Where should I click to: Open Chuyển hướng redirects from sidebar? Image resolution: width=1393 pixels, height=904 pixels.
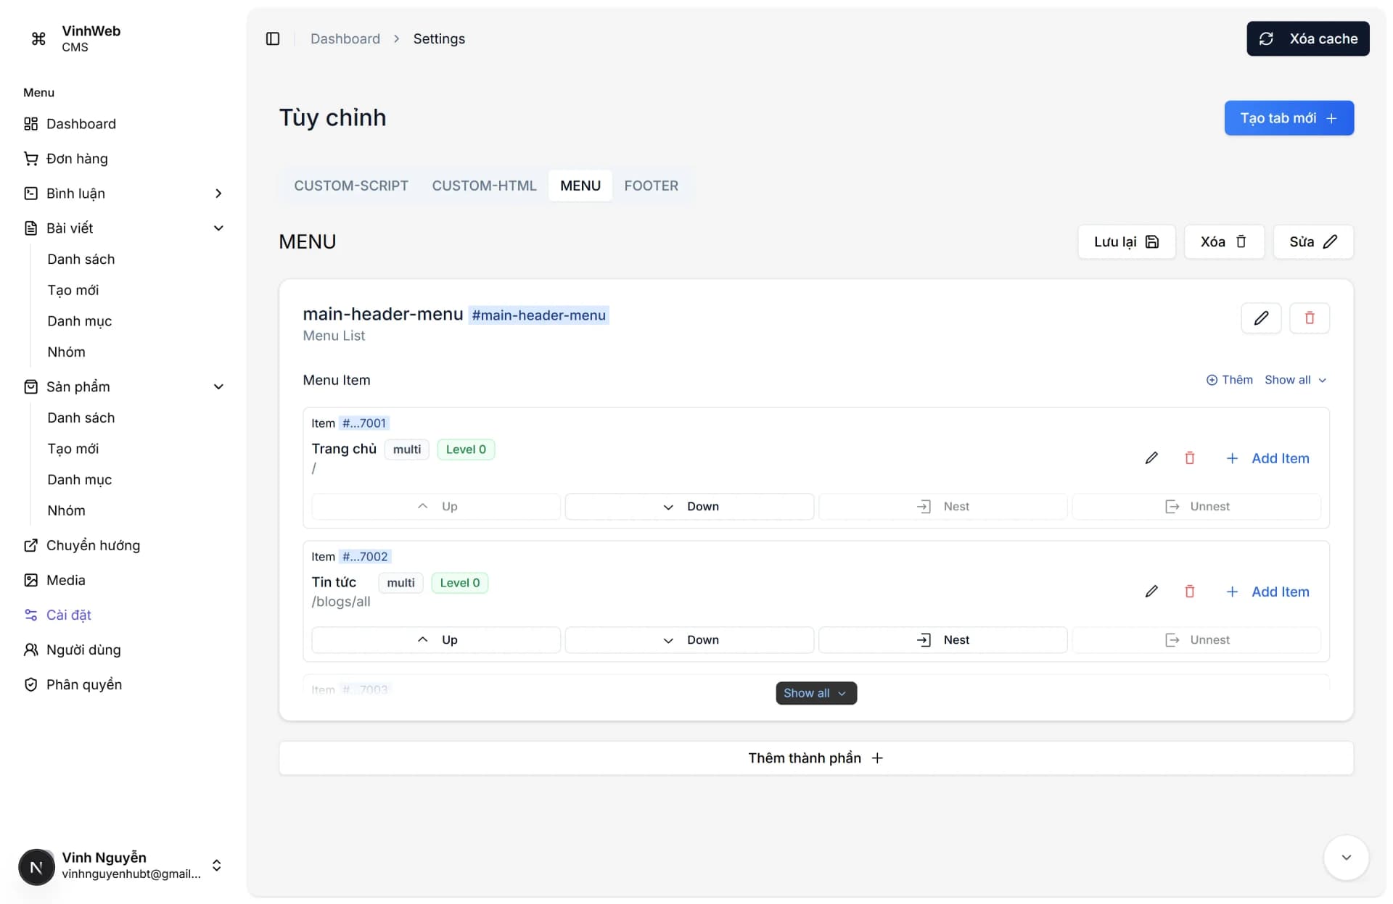(93, 545)
